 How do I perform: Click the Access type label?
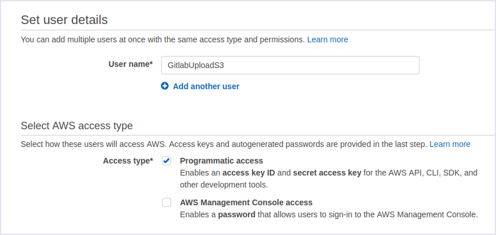point(128,161)
